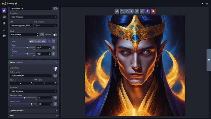The height and width of the screenshot is (119, 211).
Task: Step the Refiner Steps spinner arrows
Action: [32, 83]
